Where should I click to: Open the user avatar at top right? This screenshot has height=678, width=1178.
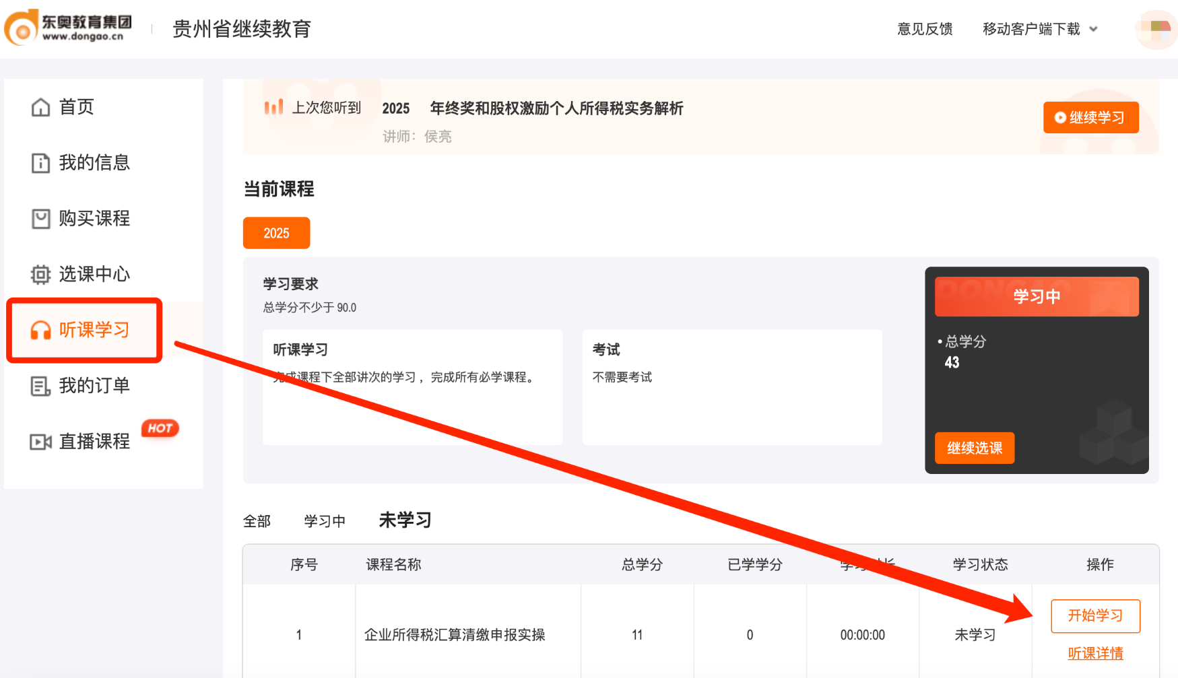click(x=1154, y=30)
